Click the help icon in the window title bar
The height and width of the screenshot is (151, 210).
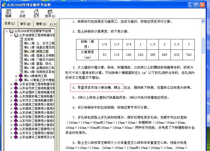(x=4, y=5)
